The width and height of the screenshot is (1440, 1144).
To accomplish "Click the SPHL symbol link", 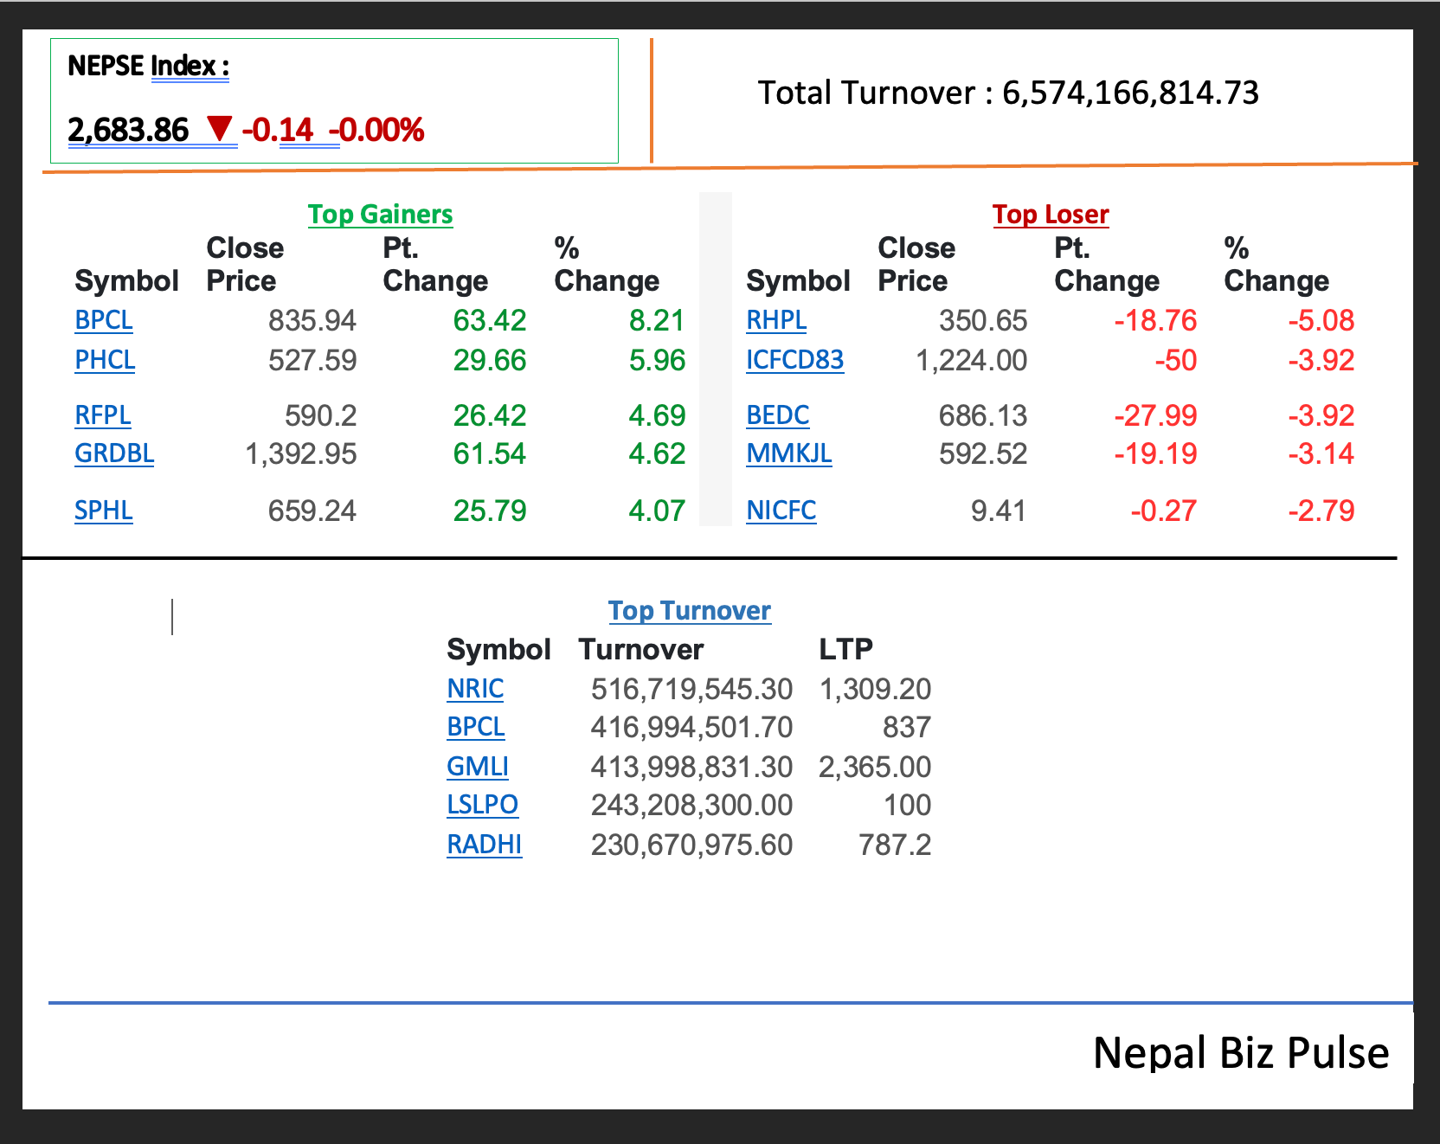I will [x=104, y=511].
